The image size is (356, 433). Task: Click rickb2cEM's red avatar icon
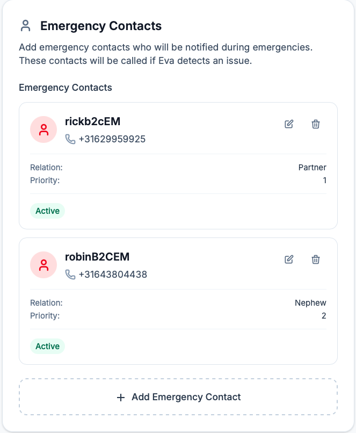[43, 129]
